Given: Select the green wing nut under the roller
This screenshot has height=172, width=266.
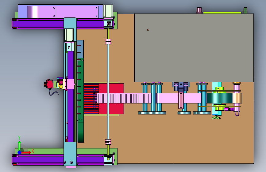Looking at the screenshot, I should 216,117.
